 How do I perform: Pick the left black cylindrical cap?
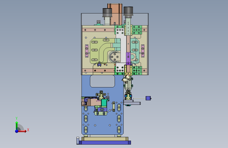(x=107, y=13)
